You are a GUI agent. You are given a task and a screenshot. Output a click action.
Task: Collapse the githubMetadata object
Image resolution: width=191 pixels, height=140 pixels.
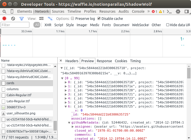(69, 122)
